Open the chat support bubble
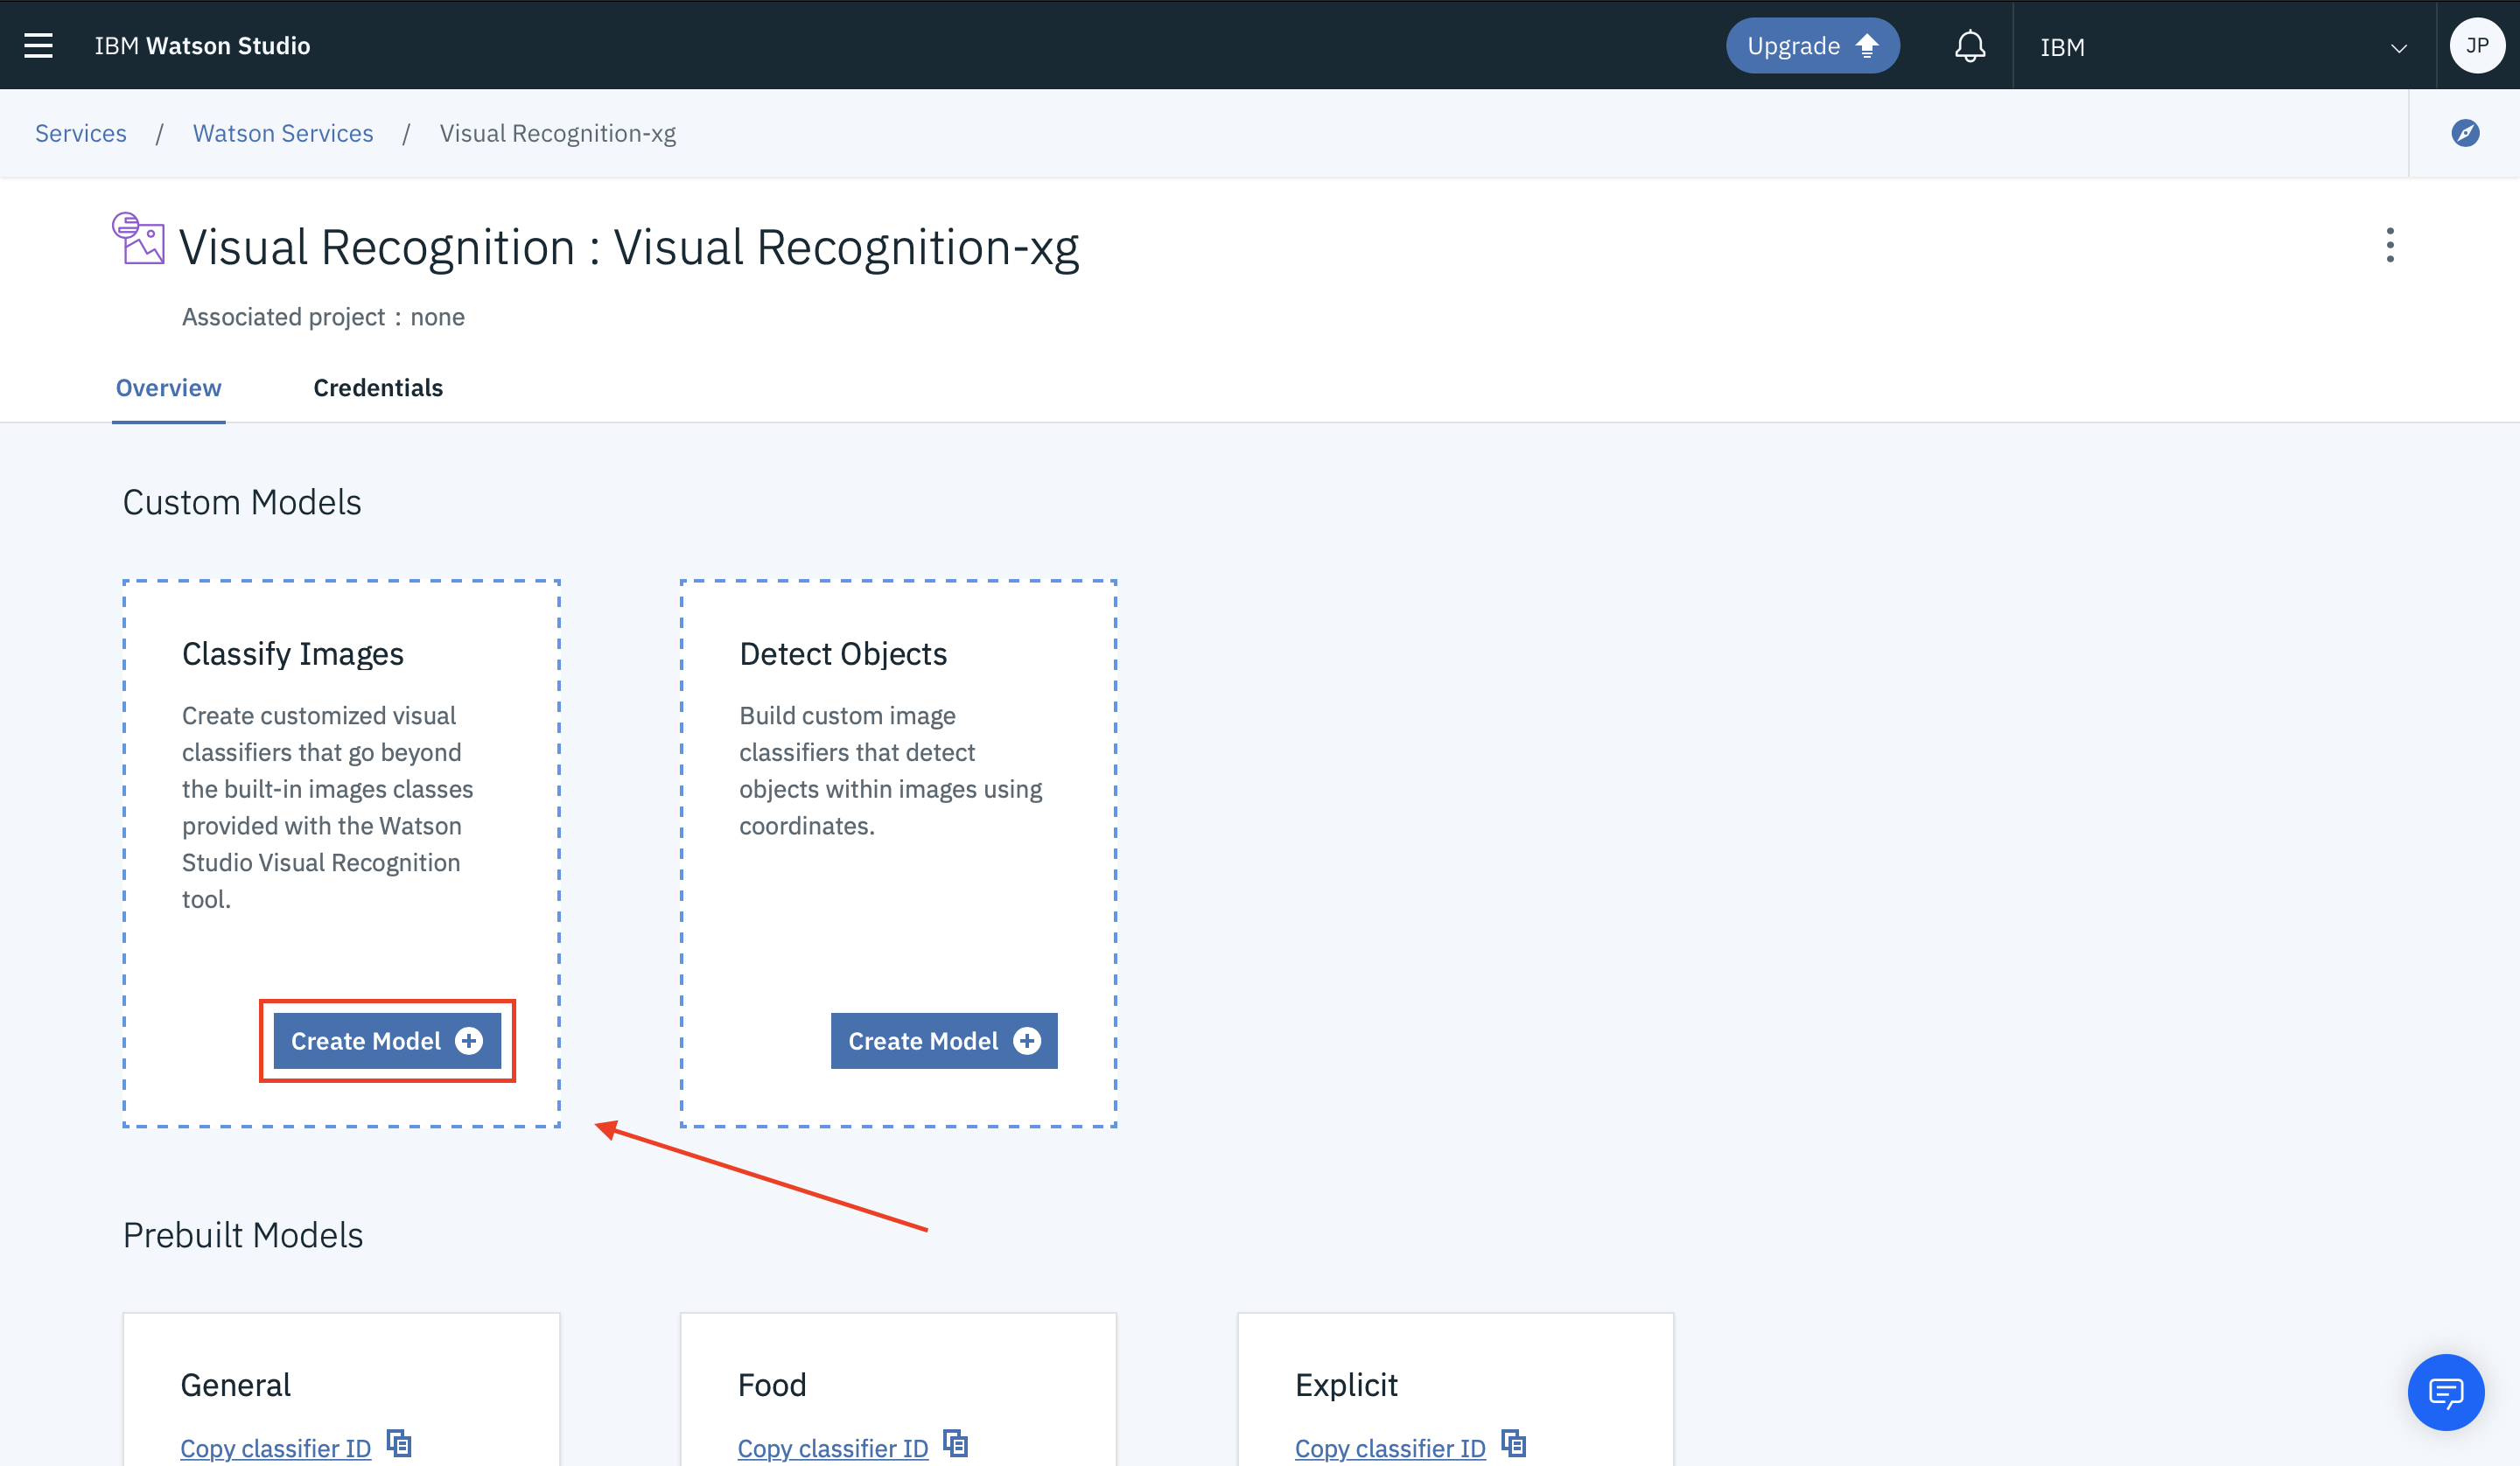Screen dimensions: 2520x1466 point(2445,1392)
